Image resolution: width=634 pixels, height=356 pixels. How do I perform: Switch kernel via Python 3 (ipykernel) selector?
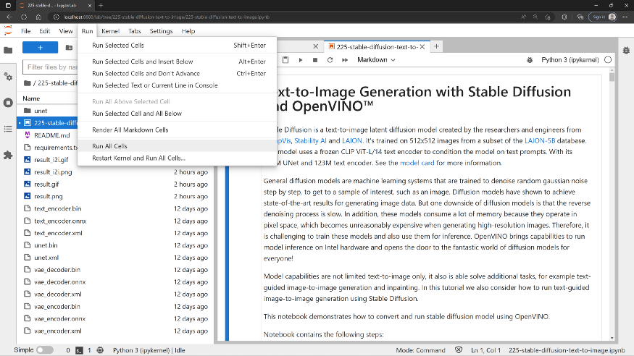coord(570,60)
